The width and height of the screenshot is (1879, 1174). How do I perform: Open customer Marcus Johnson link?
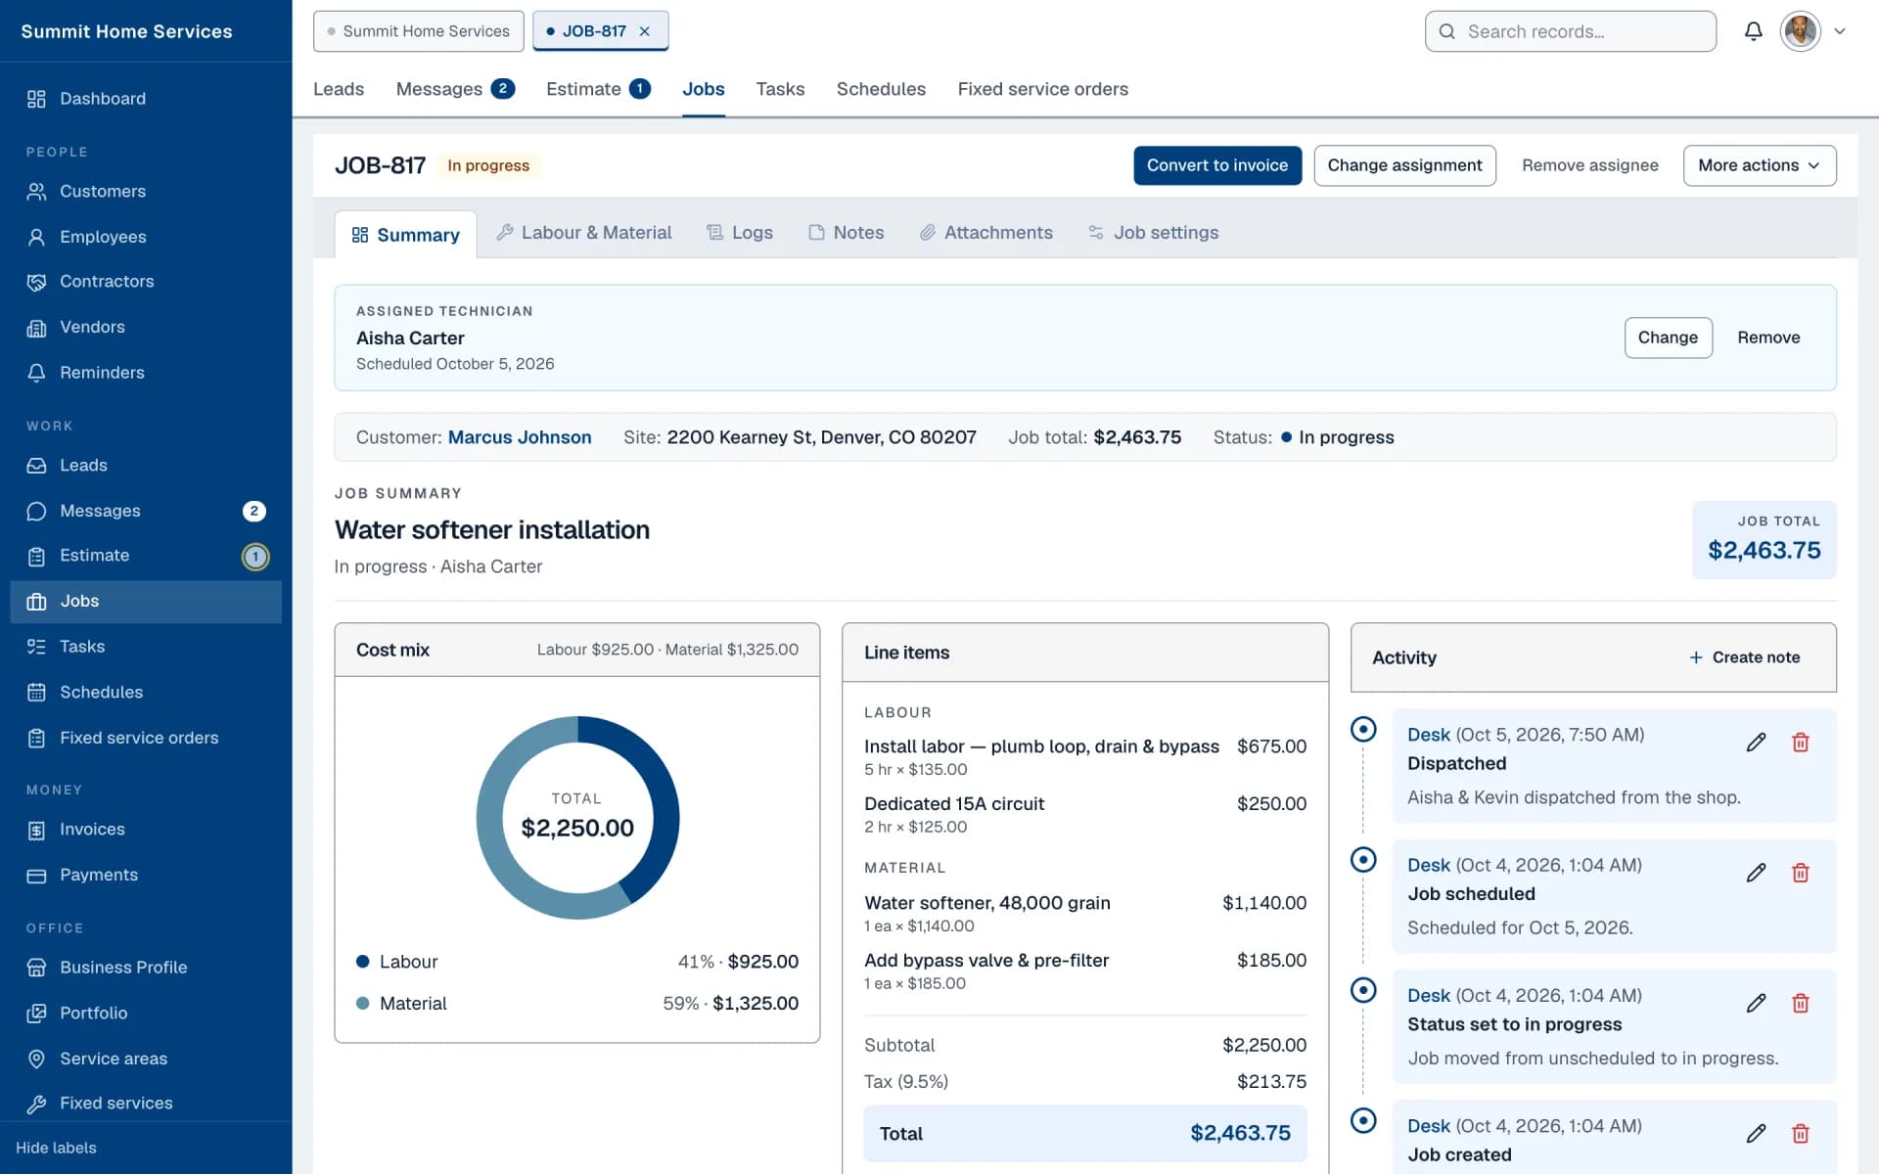pyautogui.click(x=520, y=437)
